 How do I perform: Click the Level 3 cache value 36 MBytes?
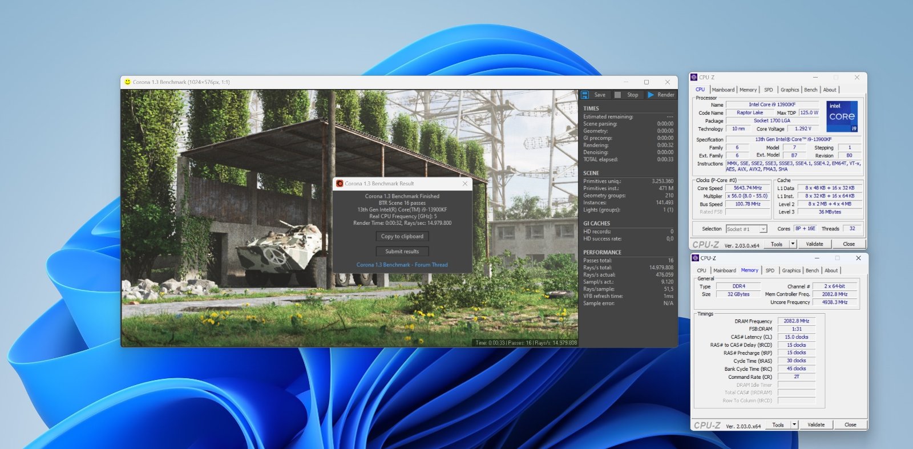click(830, 212)
